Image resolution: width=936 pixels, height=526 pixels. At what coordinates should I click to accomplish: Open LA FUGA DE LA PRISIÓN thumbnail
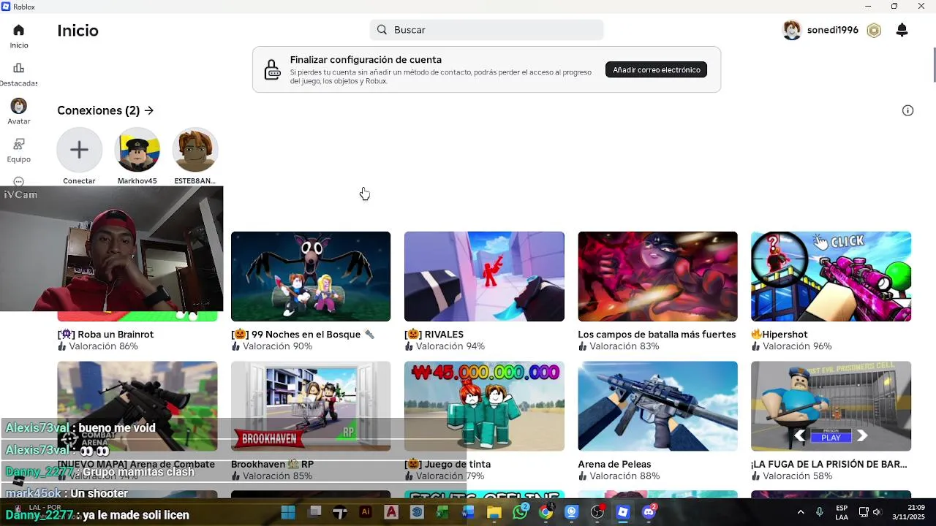point(831,405)
